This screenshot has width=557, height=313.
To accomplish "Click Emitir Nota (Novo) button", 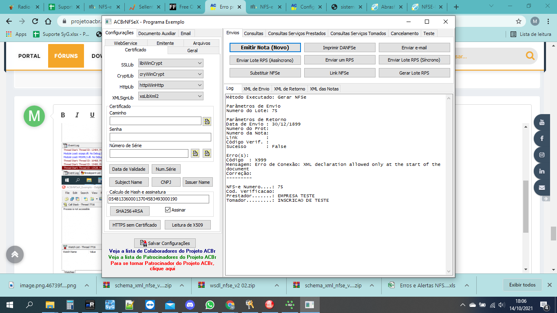I will [x=265, y=48].
